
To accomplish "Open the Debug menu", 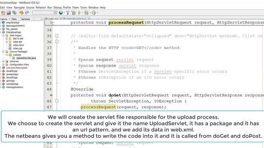I will (57, 7).
